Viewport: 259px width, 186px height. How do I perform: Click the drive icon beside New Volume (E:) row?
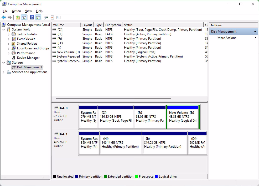click(x=54, y=52)
